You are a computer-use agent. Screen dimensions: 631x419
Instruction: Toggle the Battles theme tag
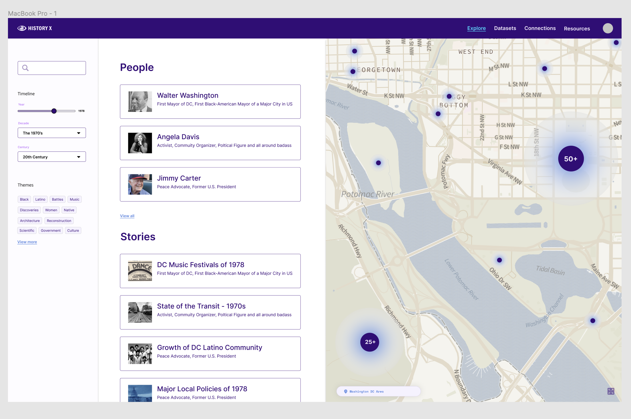pos(57,199)
